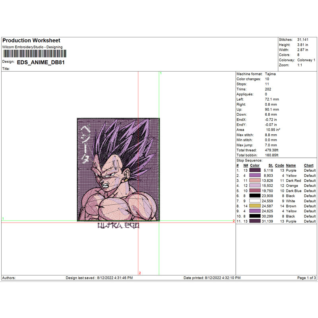Viewport: 318px width, 318px height.
Task: Click the Color column header
Action: (254, 165)
